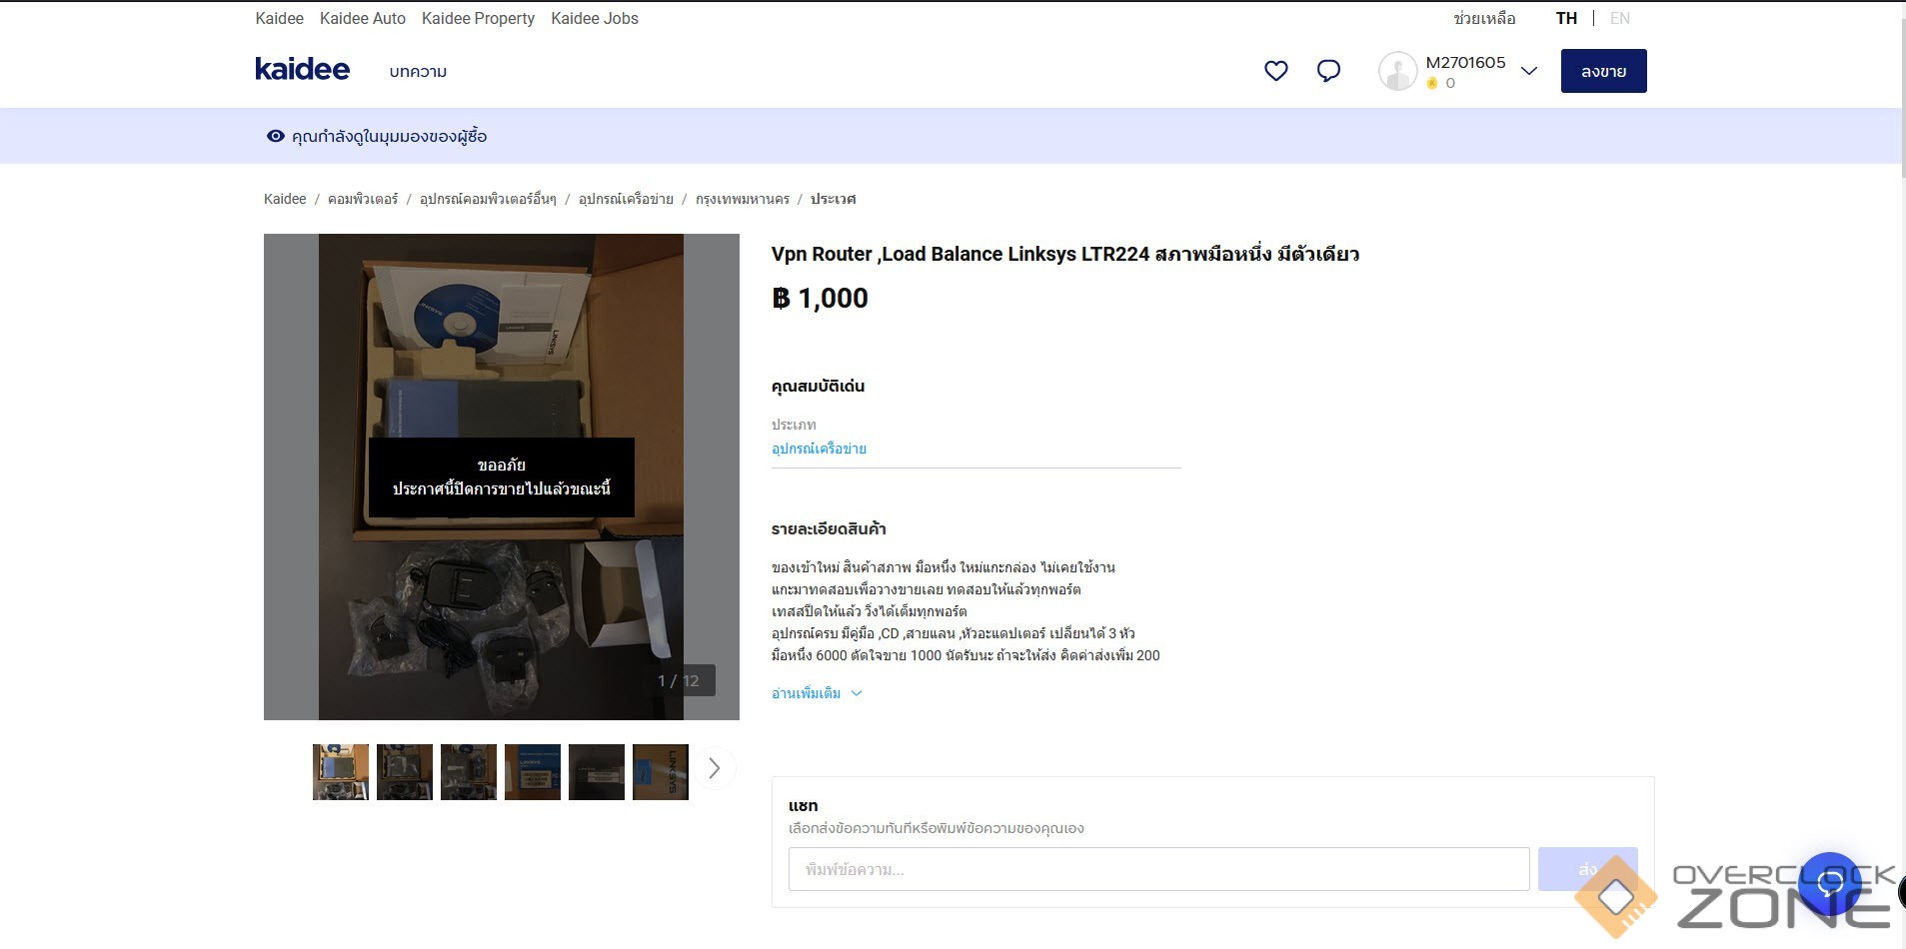Click the kaidee logo
This screenshot has height=949, width=1906.
pyautogui.click(x=302, y=70)
